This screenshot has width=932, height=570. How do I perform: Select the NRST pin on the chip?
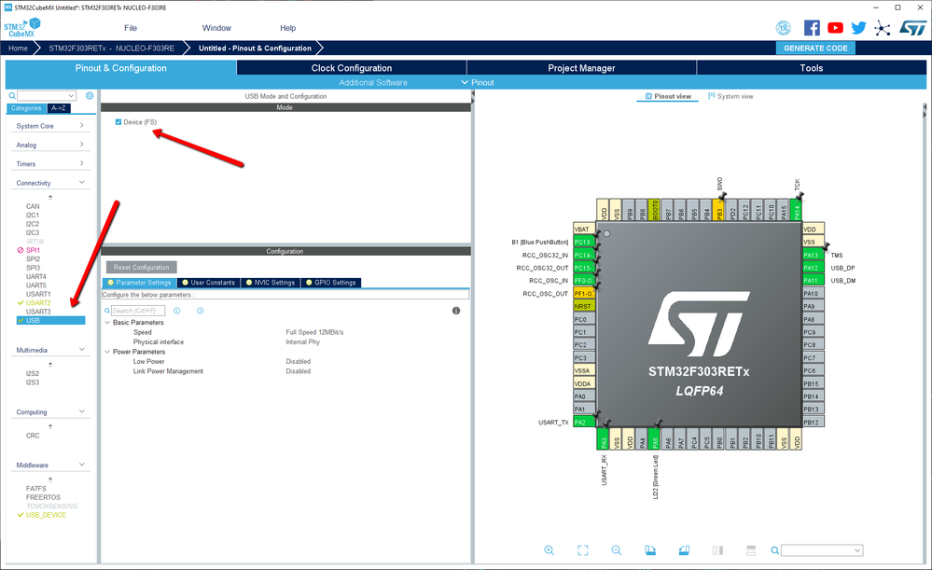(584, 306)
